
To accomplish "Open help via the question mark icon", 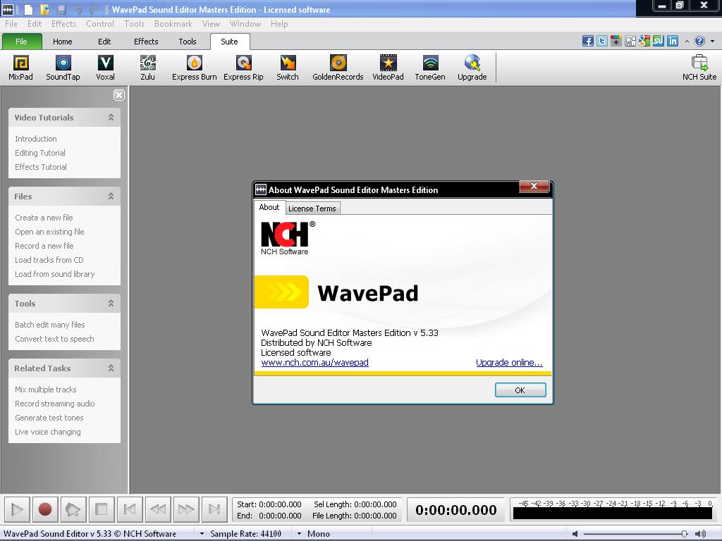I will (x=699, y=41).
